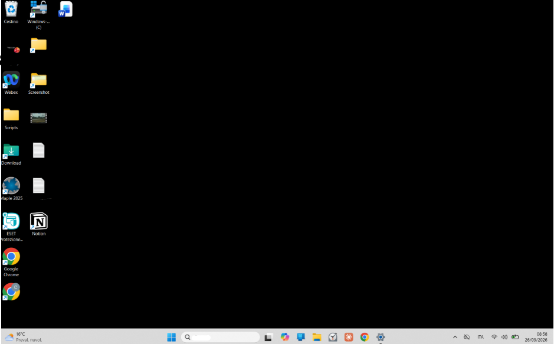
Task: Click the taskbar search box
Action: (221, 337)
